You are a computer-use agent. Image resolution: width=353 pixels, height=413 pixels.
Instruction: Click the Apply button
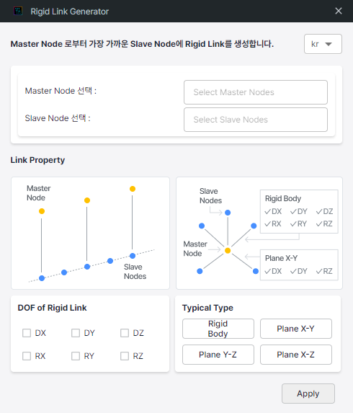(308, 394)
